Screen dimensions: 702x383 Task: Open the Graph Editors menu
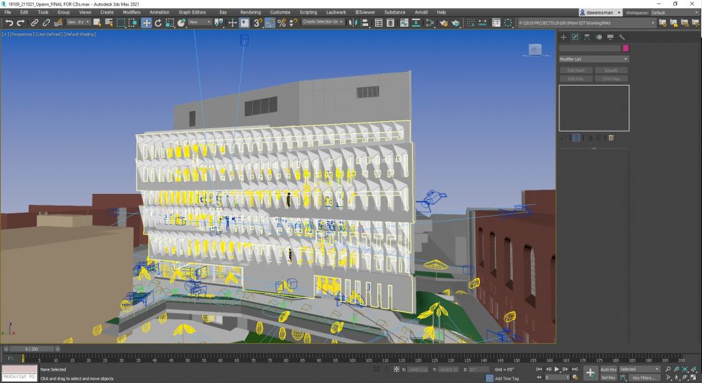192,12
